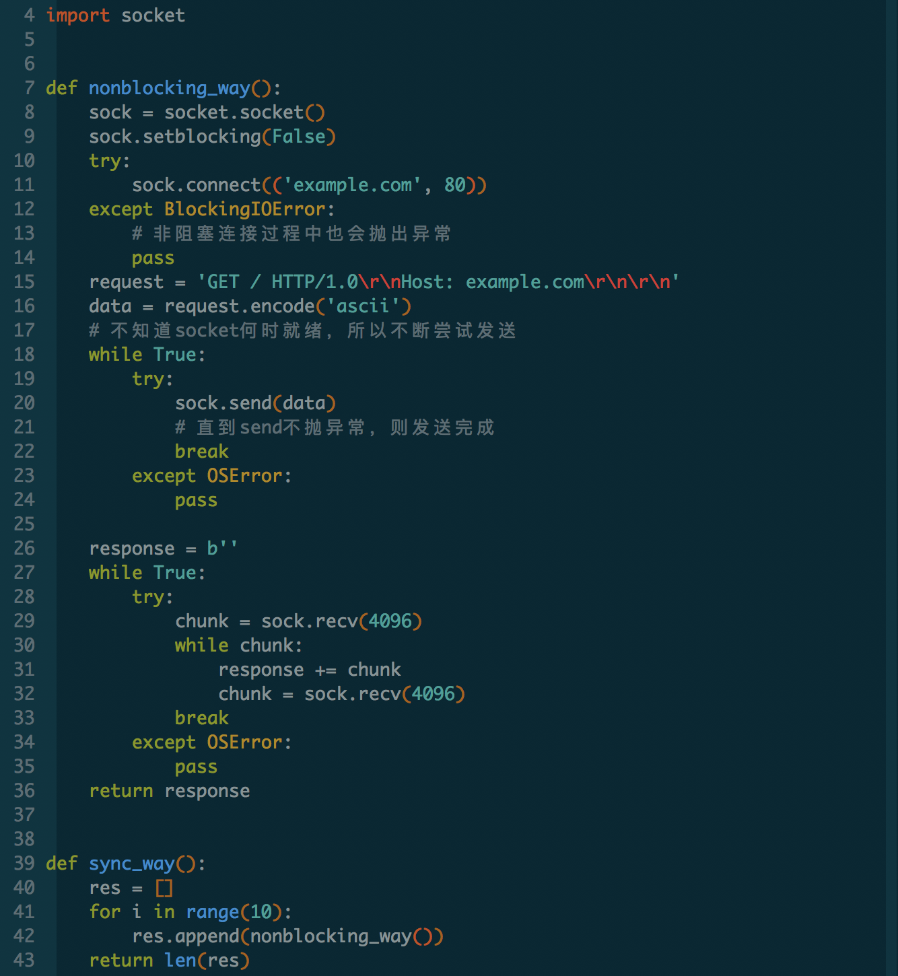Viewport: 898px width, 976px height.
Task: Select line number 39 in the gutter
Action: [23, 863]
